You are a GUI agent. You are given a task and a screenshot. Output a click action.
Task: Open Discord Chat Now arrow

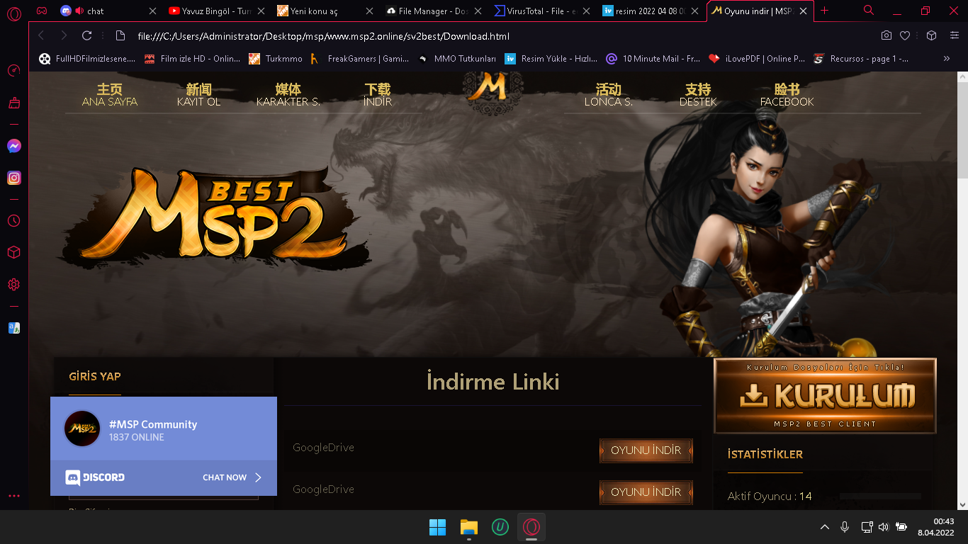pos(258,477)
